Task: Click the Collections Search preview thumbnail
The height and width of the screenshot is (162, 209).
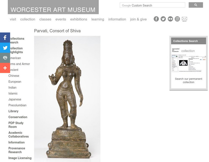Action: click(x=189, y=59)
